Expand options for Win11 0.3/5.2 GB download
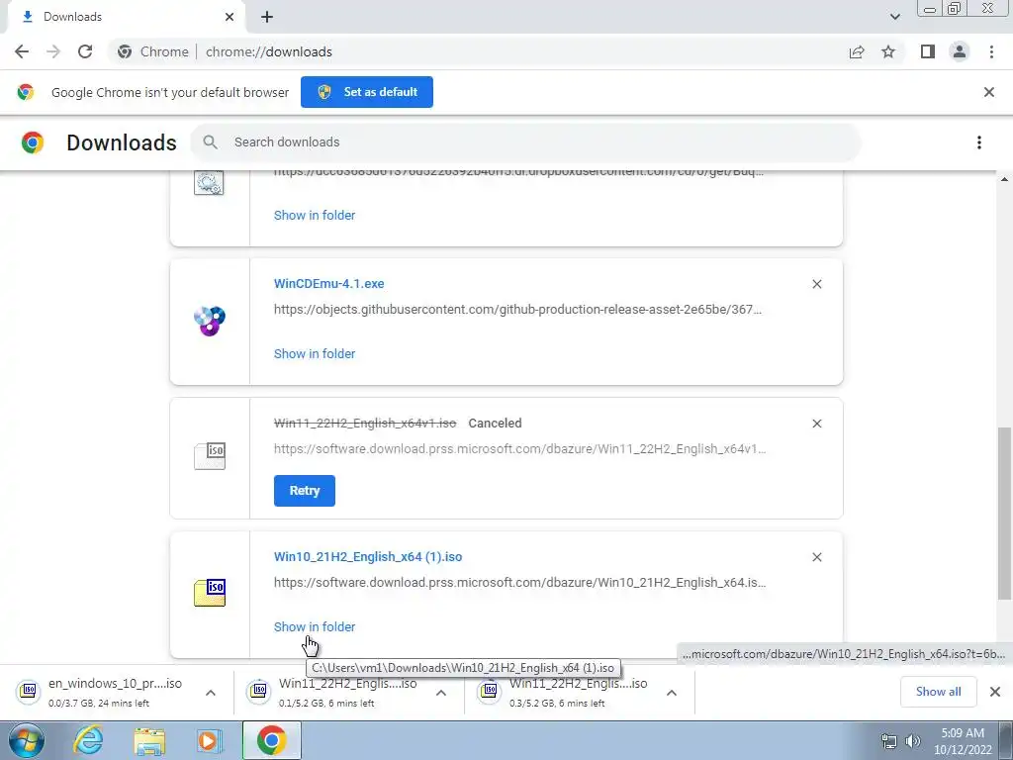 [x=672, y=693]
